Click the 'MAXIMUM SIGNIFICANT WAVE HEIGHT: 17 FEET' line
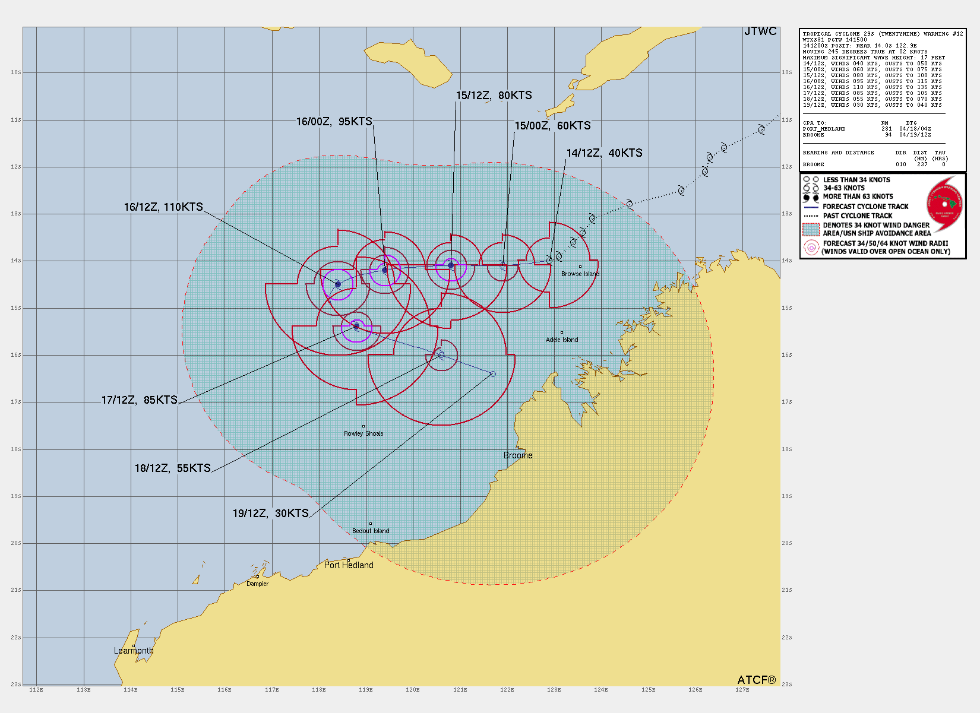Image resolution: width=980 pixels, height=713 pixels. 874,58
